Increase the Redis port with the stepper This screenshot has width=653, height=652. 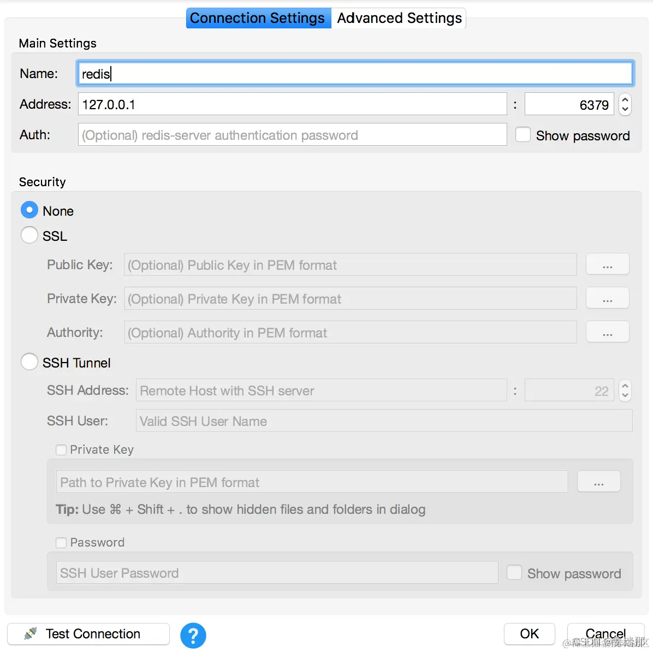625,99
